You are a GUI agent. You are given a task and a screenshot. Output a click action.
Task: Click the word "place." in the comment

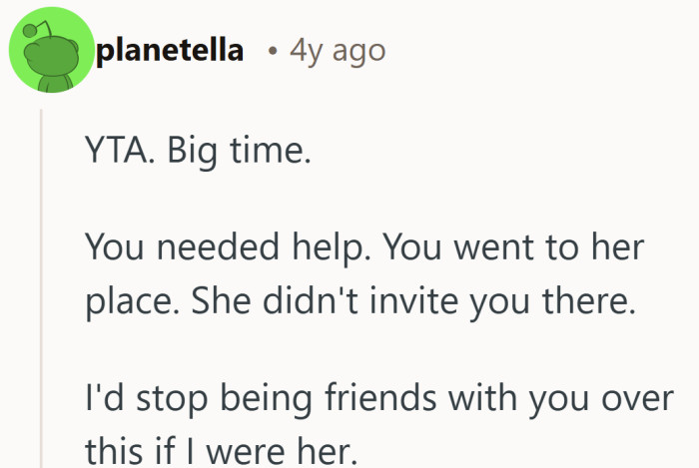coord(124,303)
